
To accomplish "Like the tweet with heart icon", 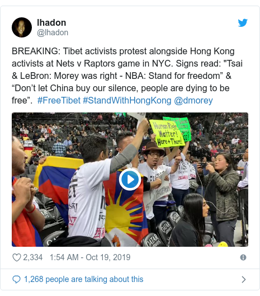I will pos(16,257).
